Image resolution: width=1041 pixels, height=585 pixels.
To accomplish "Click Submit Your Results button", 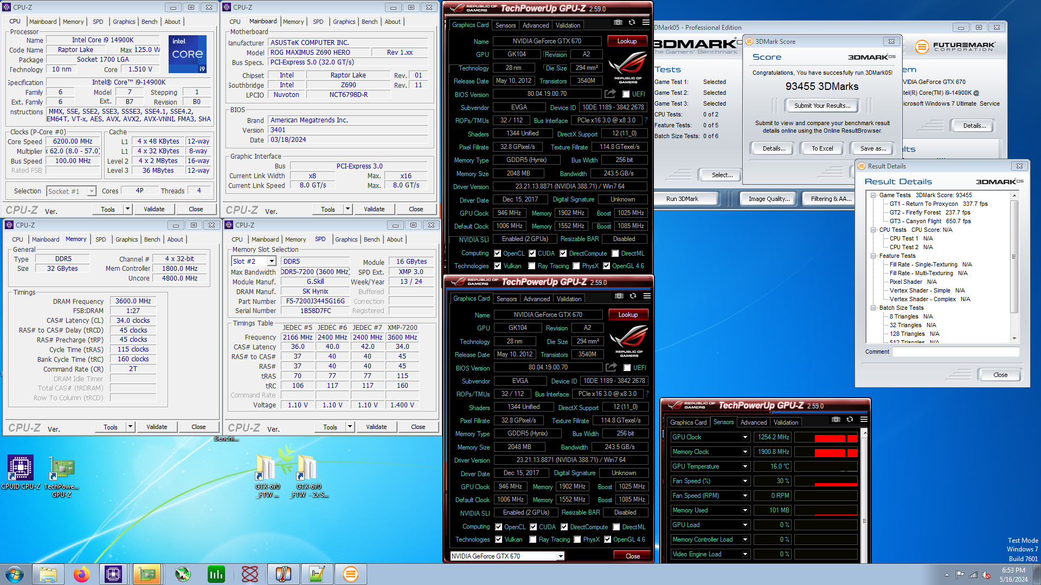I will (x=822, y=106).
